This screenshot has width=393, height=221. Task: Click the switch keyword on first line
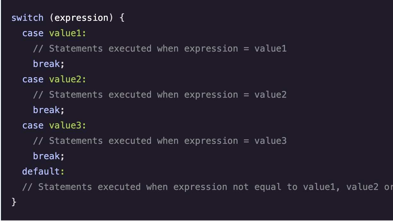click(27, 18)
